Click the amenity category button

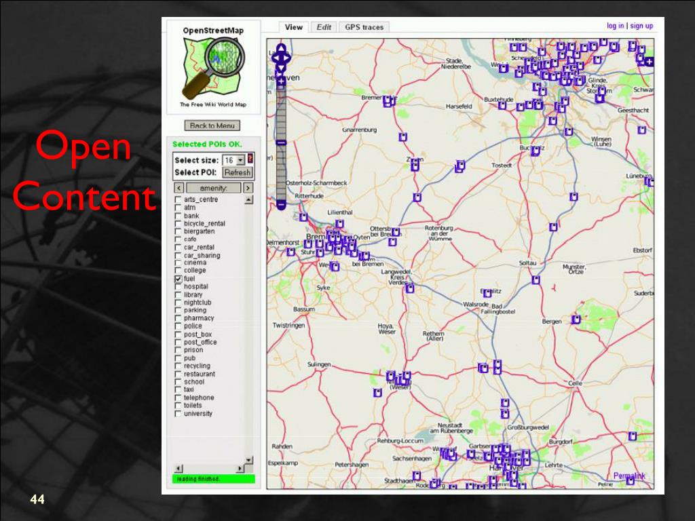(x=213, y=188)
